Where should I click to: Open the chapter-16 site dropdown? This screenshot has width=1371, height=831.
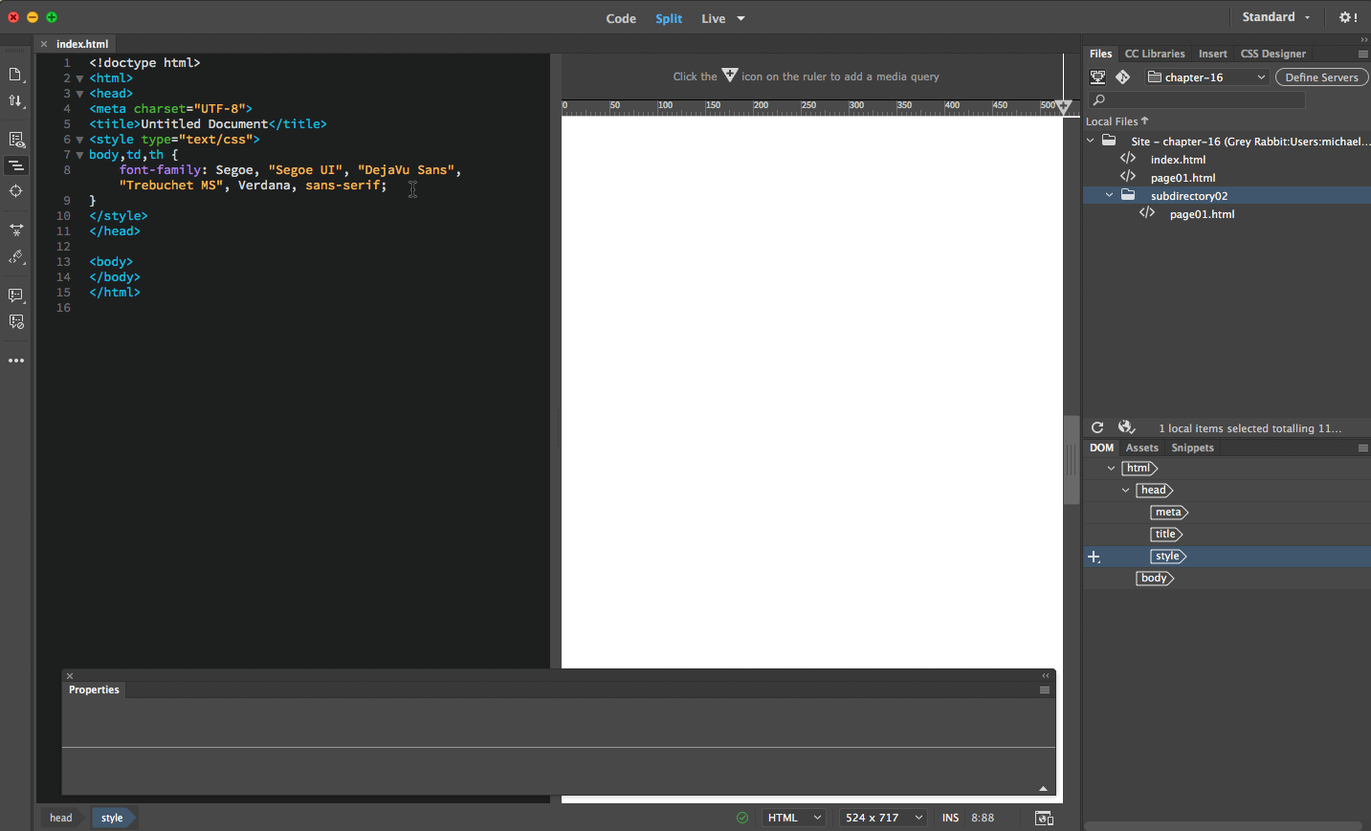1207,77
